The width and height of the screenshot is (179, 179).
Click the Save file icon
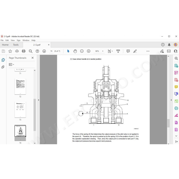3,51
